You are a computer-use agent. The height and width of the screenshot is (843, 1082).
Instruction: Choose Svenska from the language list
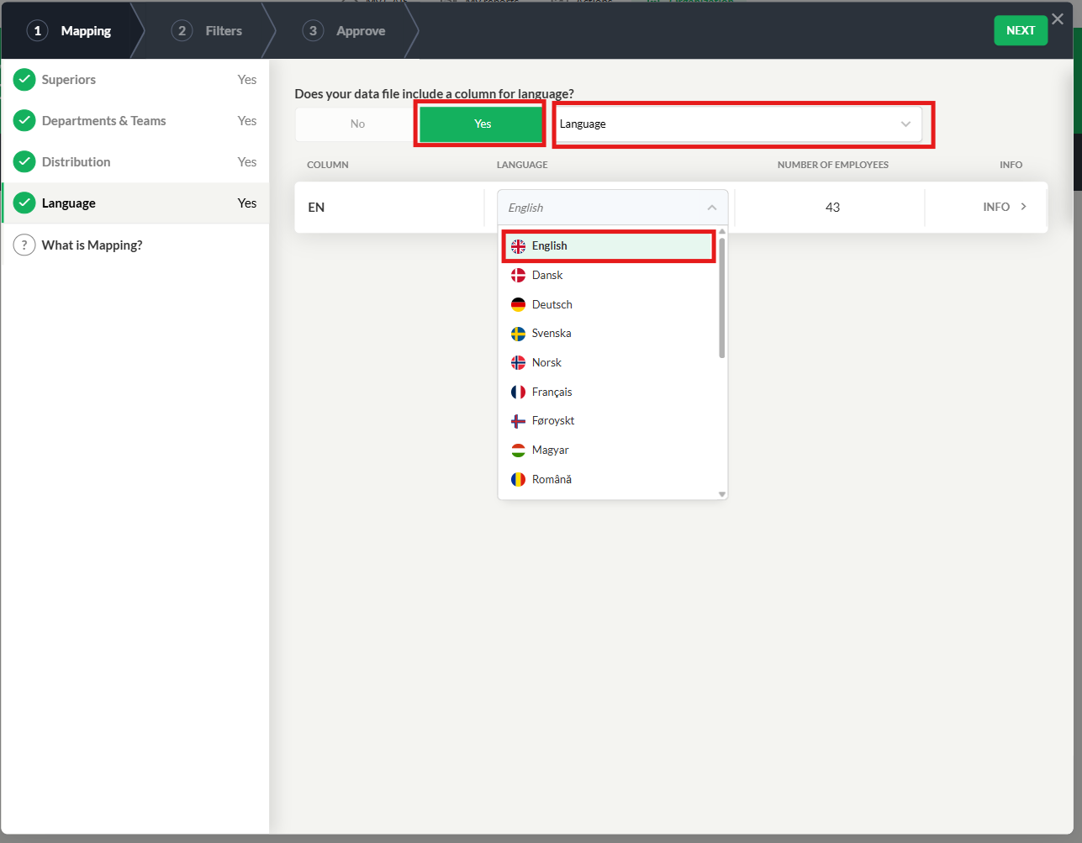[609, 334]
